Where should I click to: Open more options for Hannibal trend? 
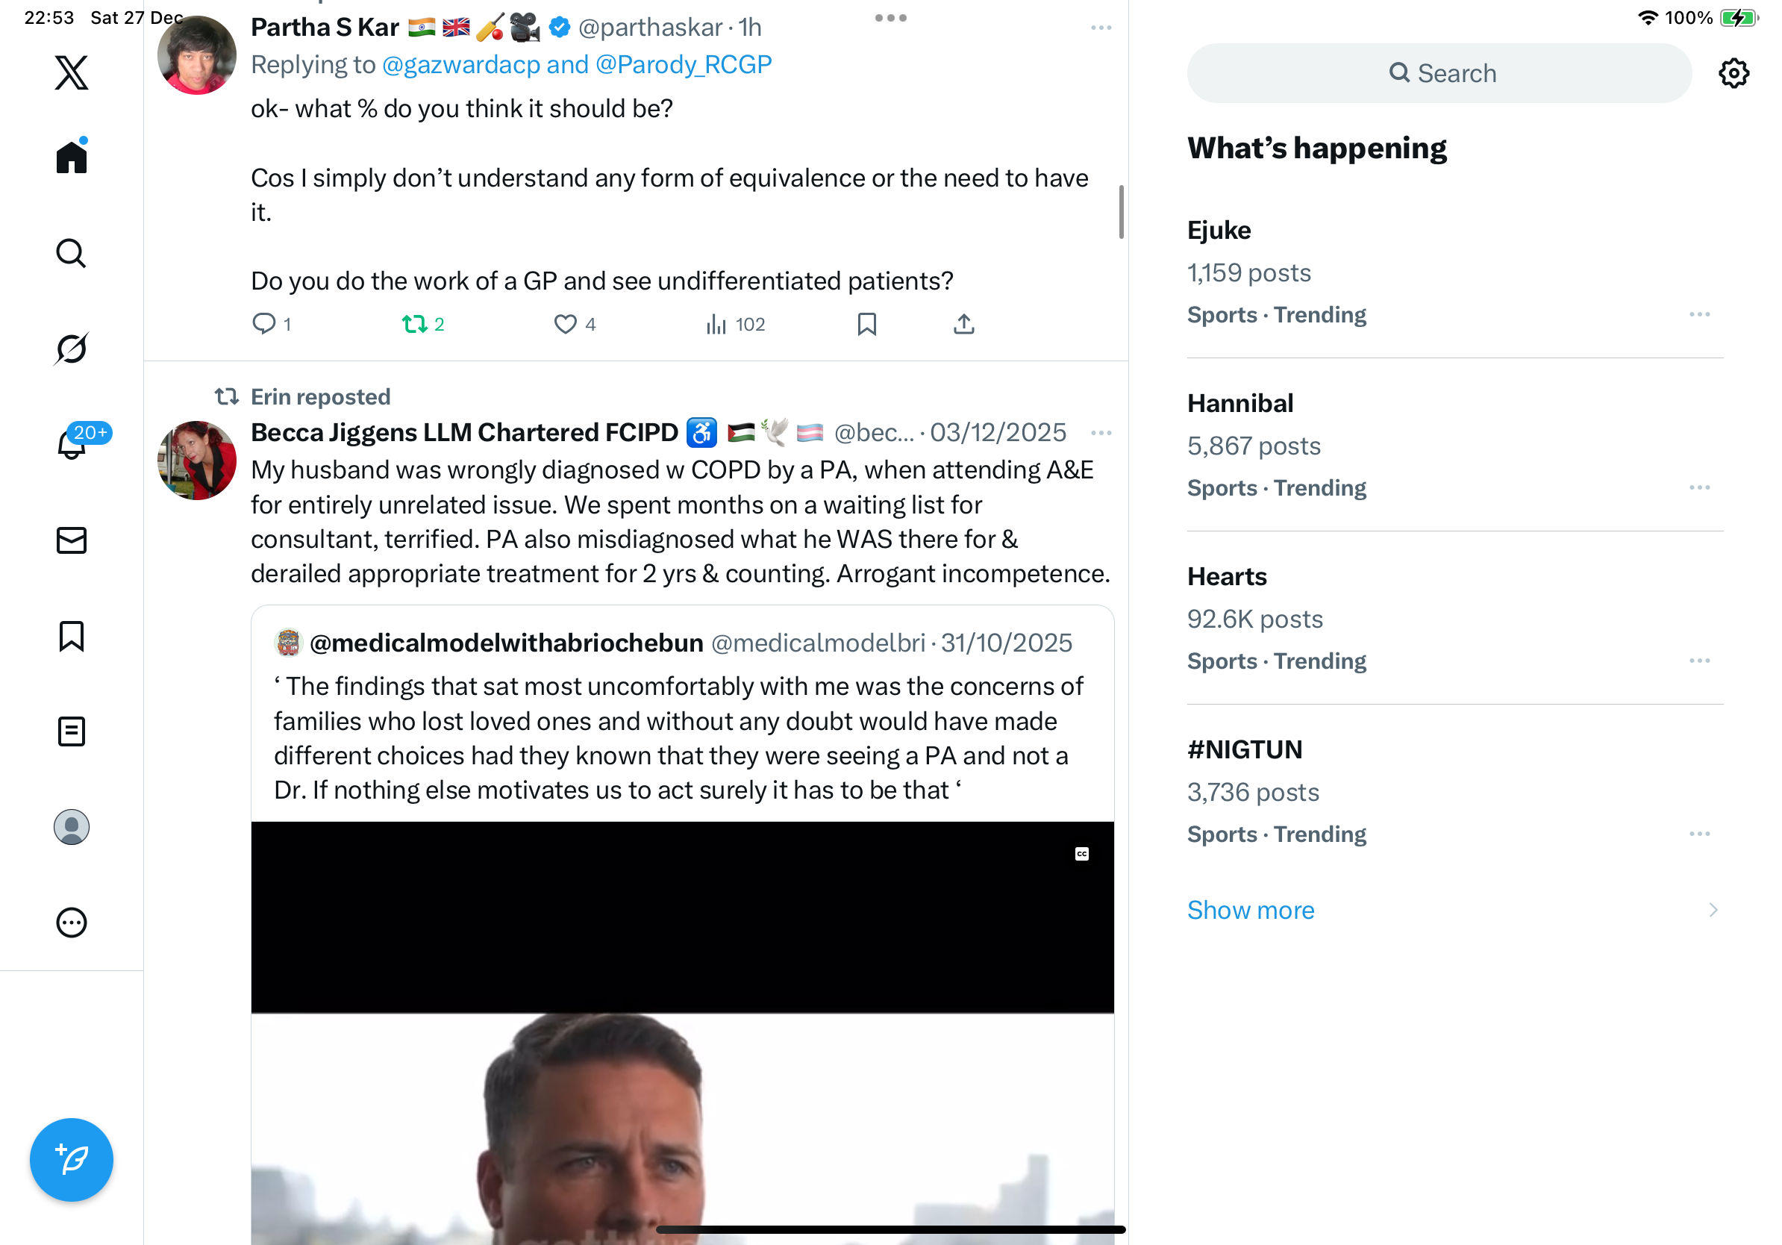[x=1700, y=487]
